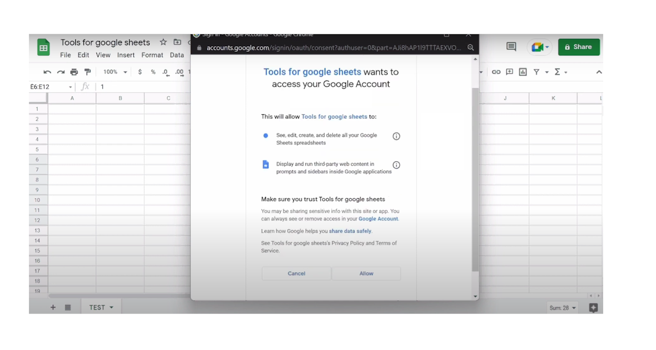656x350 pixels.
Task: Expand the filter views dropdown arrow
Action: point(547,72)
